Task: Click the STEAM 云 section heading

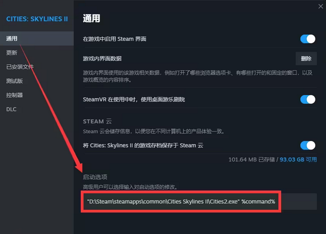Action: tap(97, 121)
